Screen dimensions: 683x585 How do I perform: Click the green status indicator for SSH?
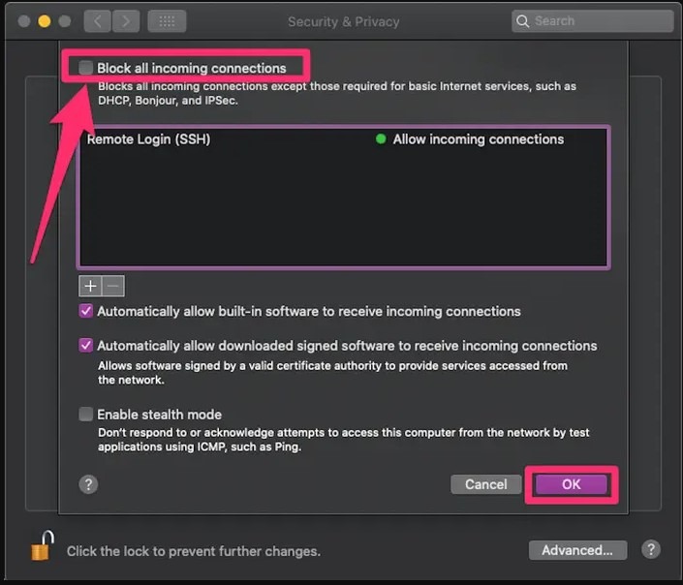(381, 139)
